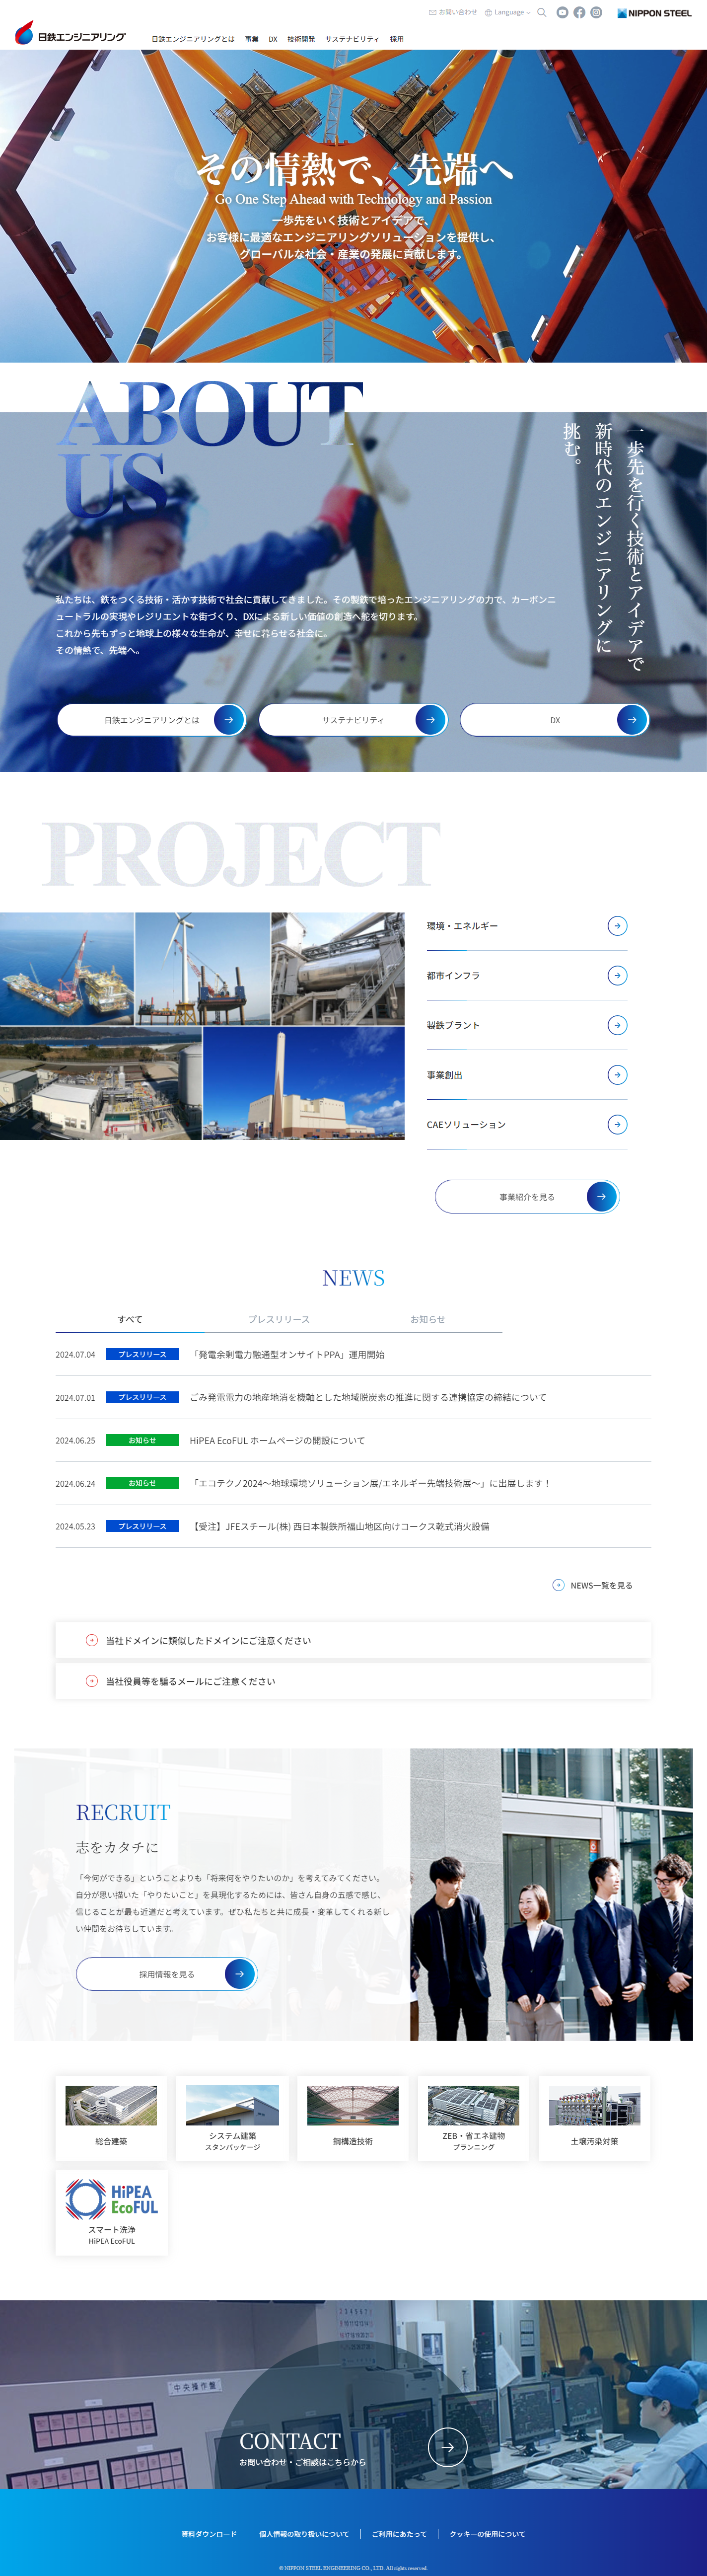Screen dimensions: 707x2576
Task: Open the 鋼構造技術 card
Action: click(x=353, y=2118)
